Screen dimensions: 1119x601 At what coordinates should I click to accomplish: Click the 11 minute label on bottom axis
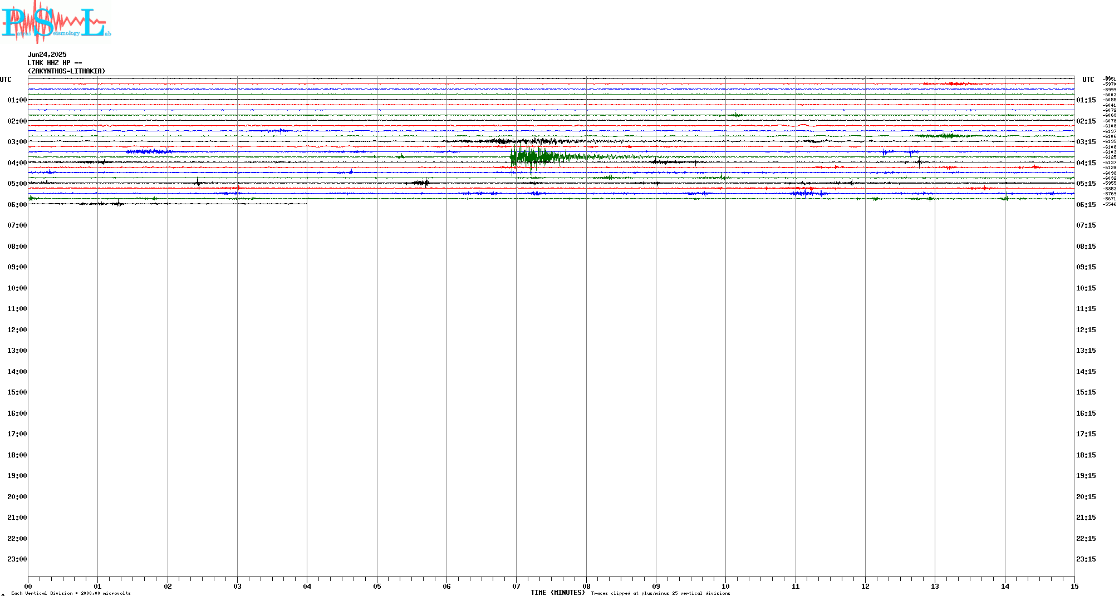coord(796,586)
